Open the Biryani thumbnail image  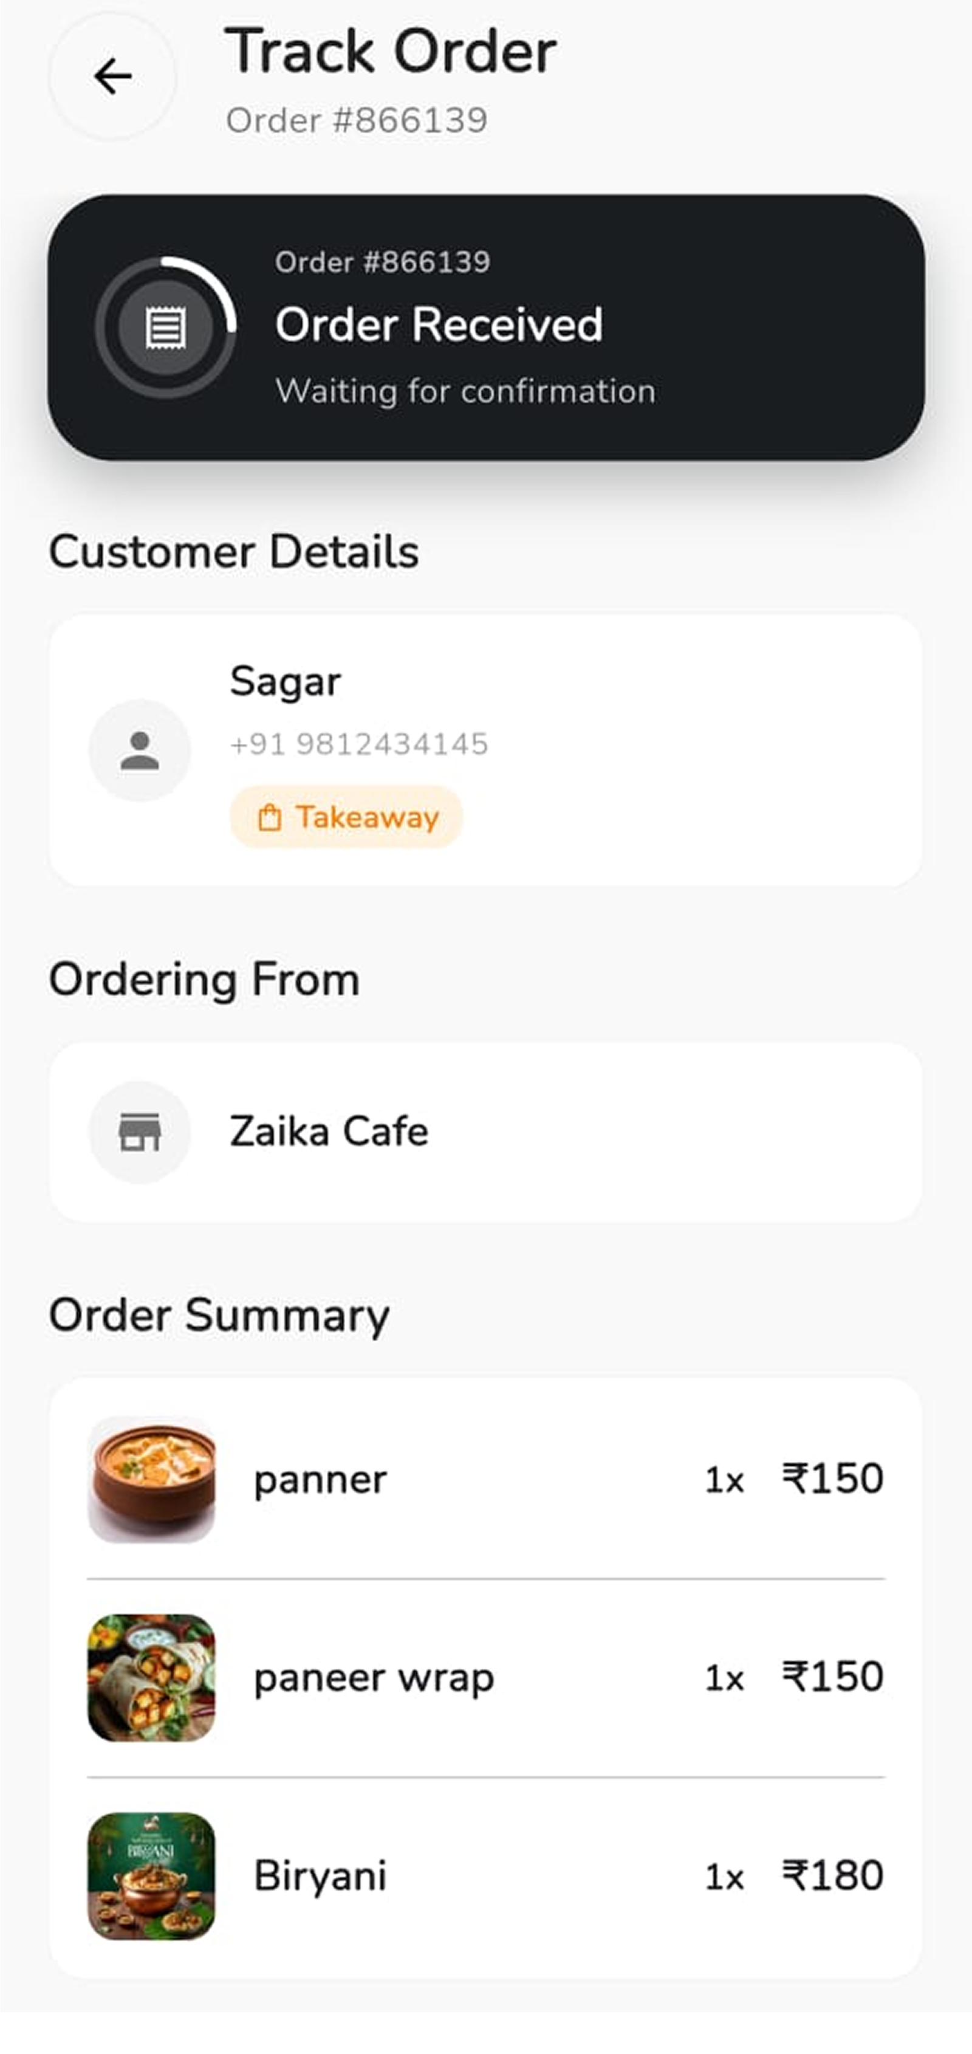coord(151,1876)
